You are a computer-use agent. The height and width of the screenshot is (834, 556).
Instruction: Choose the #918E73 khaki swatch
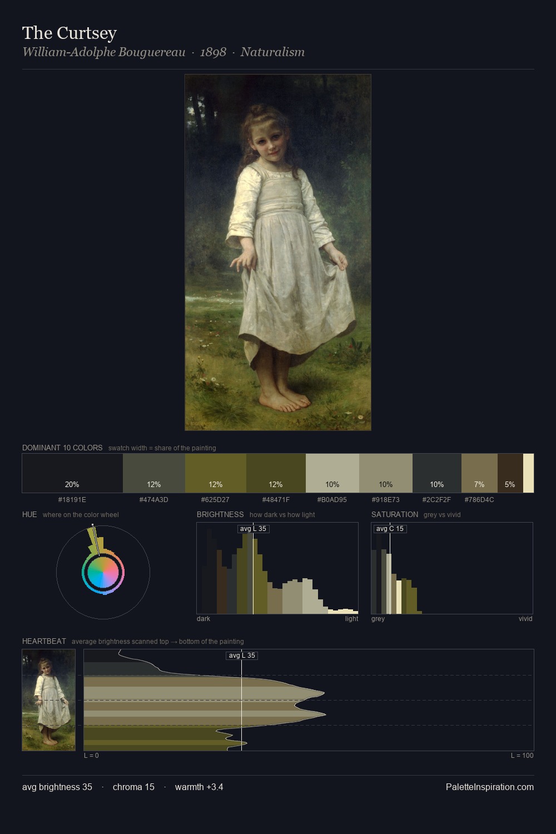tap(386, 473)
